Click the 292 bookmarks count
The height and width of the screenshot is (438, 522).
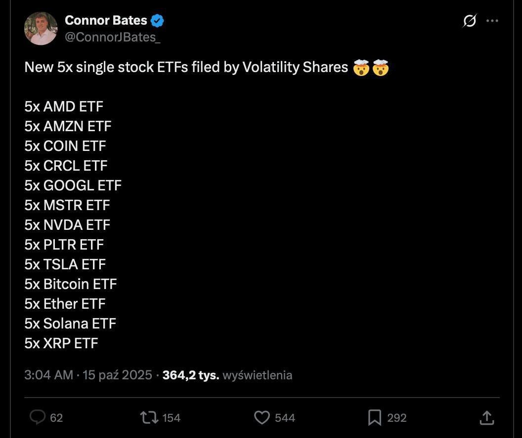tap(396, 418)
